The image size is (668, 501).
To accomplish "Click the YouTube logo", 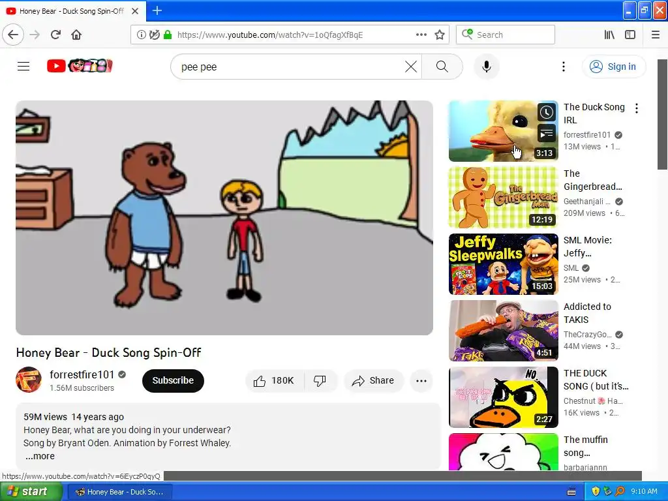I will pyautogui.click(x=80, y=66).
